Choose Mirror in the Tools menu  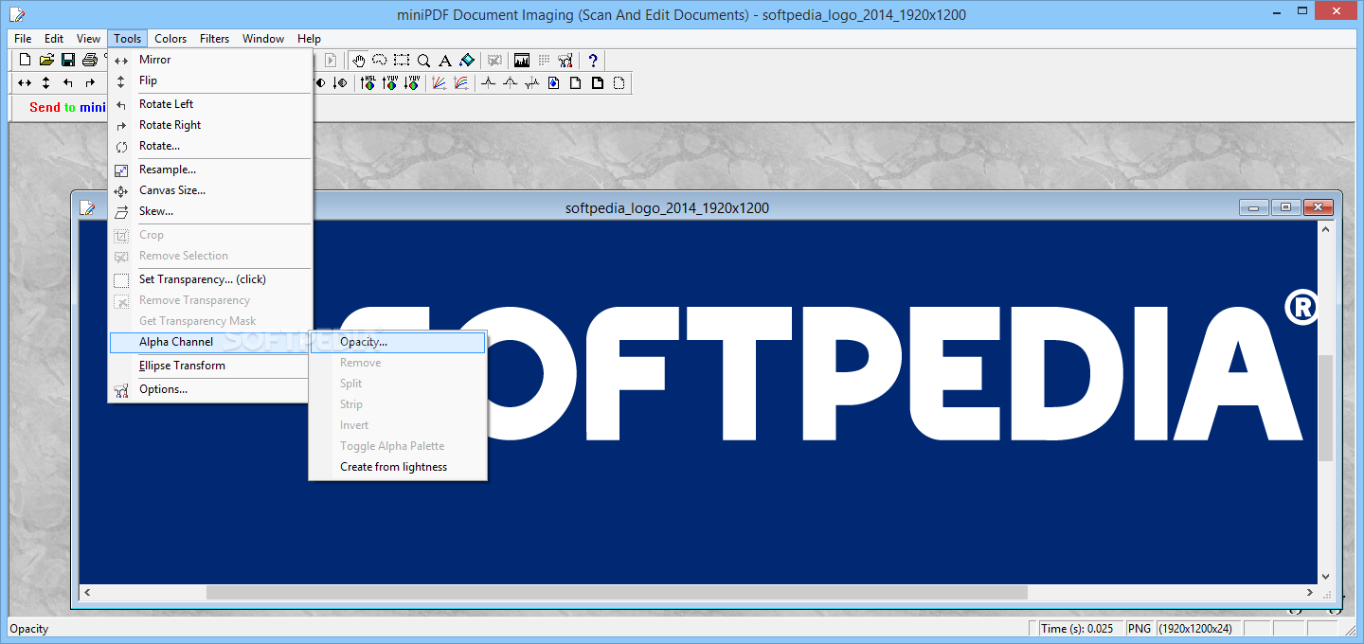click(210, 60)
